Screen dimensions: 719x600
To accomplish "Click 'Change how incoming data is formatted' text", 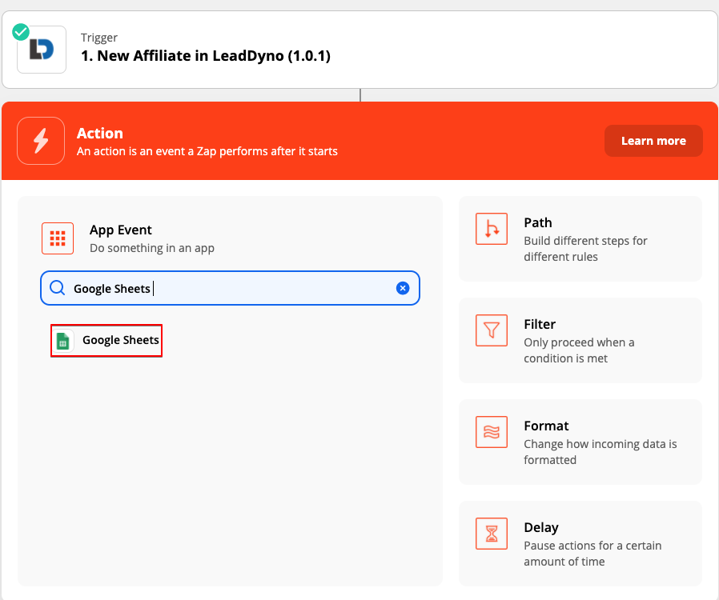I will (601, 452).
